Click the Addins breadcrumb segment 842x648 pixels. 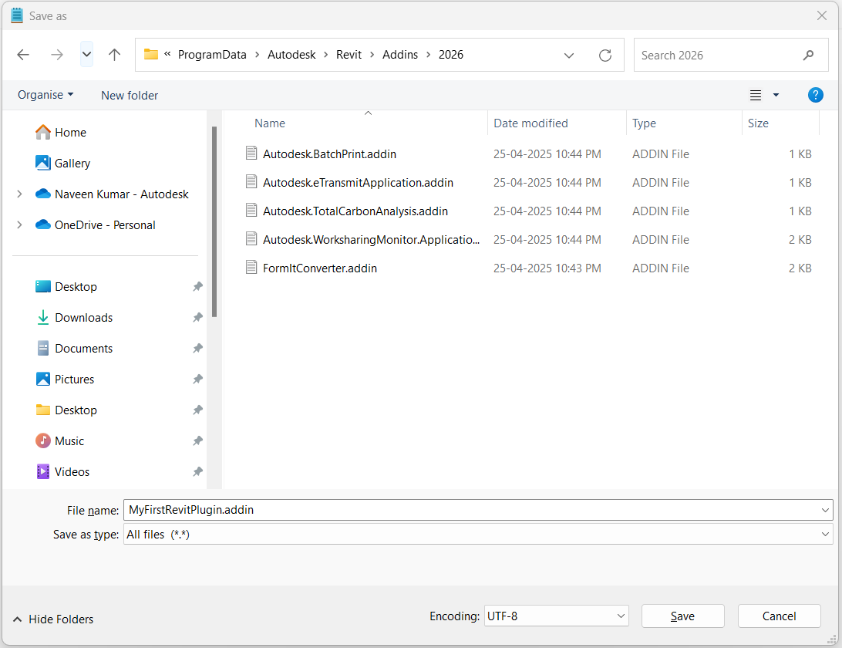pyautogui.click(x=400, y=55)
